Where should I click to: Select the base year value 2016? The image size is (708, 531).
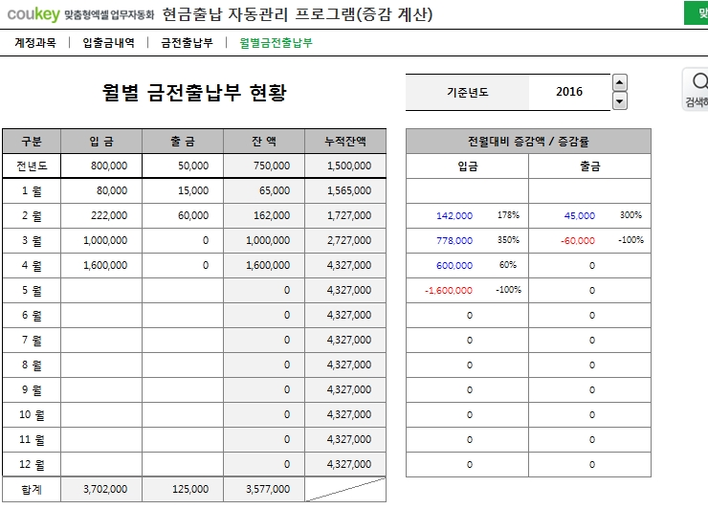click(x=569, y=92)
